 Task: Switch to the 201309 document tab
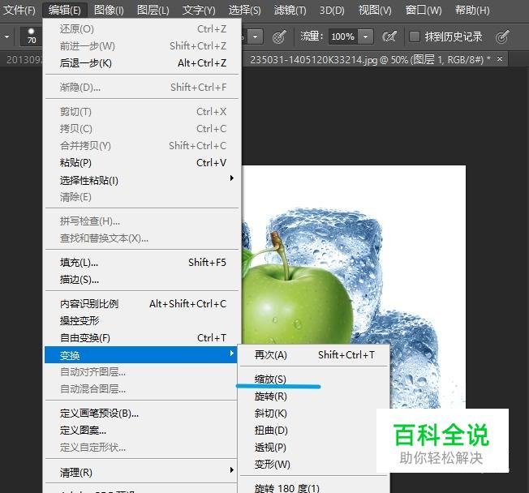pos(23,60)
